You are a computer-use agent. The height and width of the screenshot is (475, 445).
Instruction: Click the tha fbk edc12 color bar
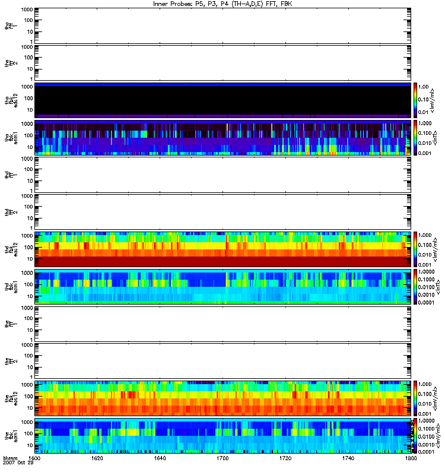pos(415,100)
